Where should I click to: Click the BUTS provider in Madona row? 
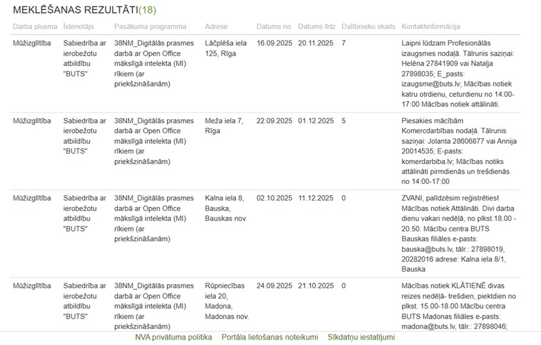[x=84, y=301]
